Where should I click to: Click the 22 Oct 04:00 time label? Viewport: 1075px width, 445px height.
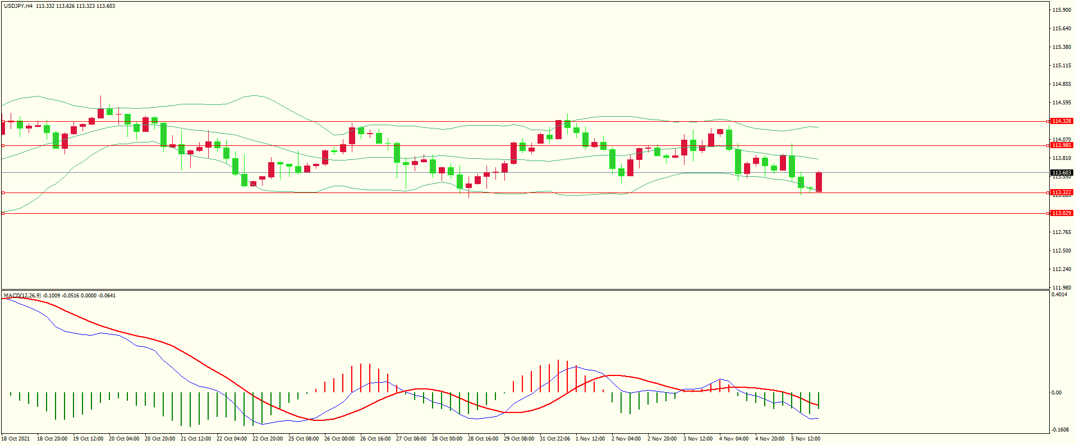[x=232, y=439]
